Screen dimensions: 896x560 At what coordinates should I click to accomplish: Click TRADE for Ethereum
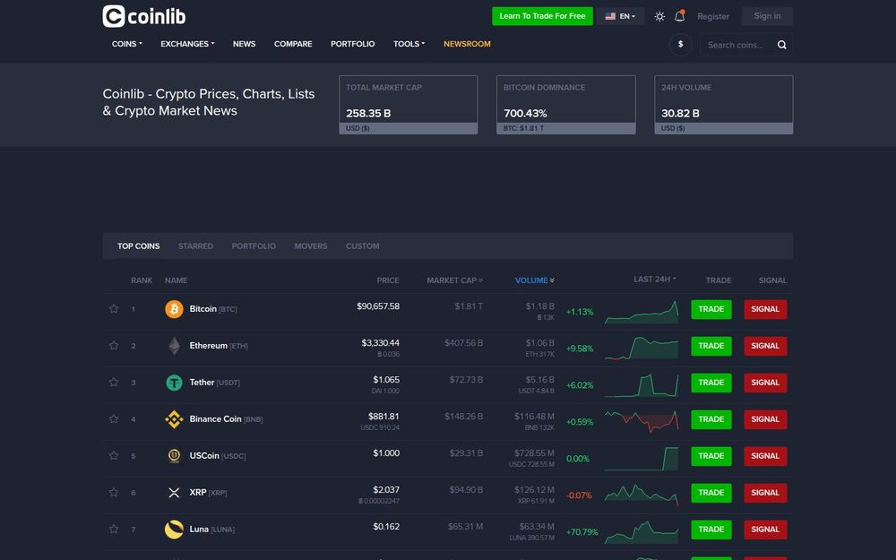[x=711, y=346]
